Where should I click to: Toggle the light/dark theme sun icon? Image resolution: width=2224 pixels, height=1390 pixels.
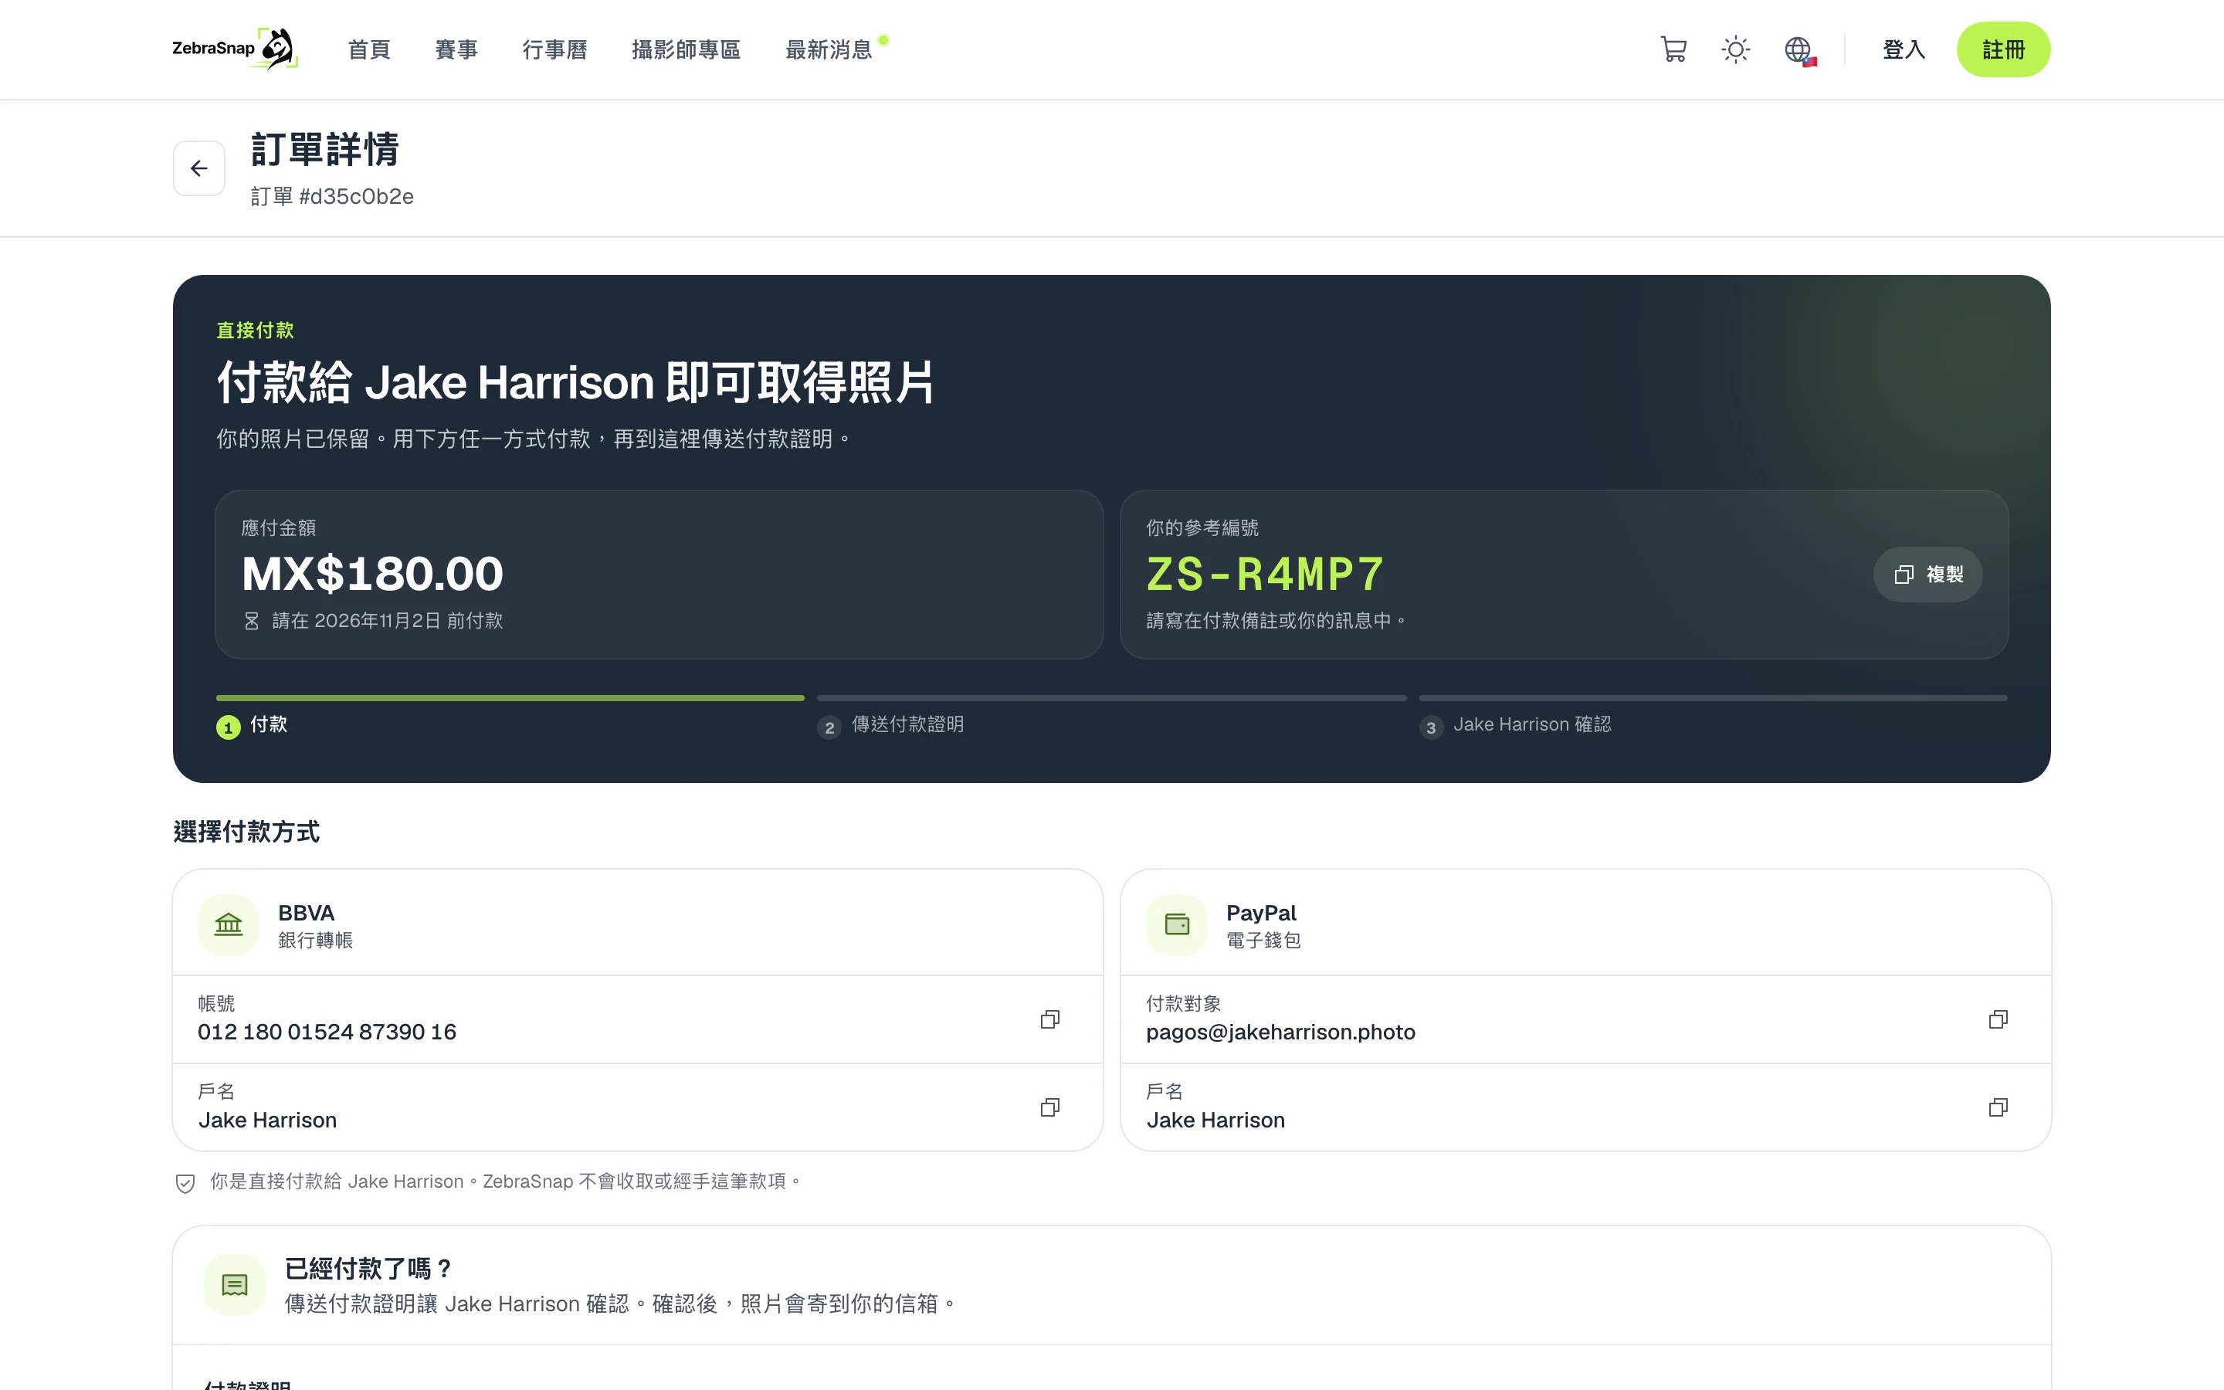coord(1735,49)
